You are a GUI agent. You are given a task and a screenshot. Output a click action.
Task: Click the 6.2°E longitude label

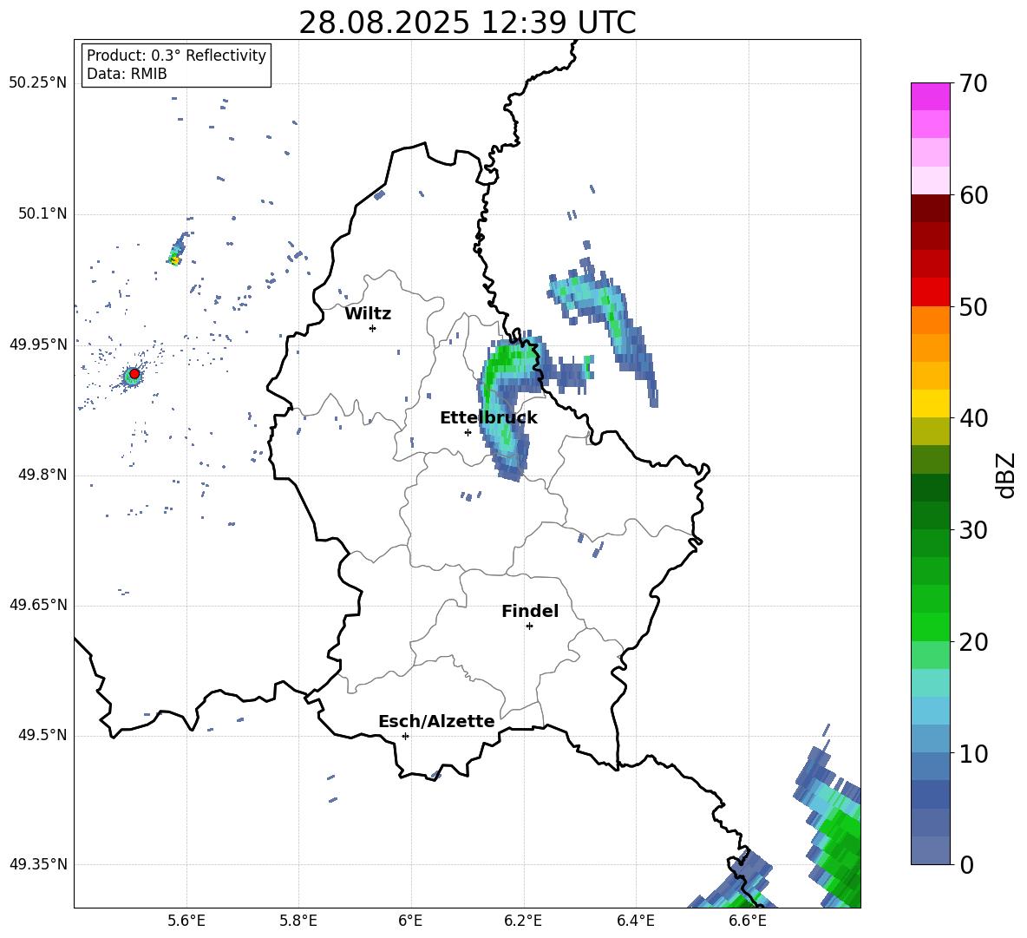(x=523, y=921)
